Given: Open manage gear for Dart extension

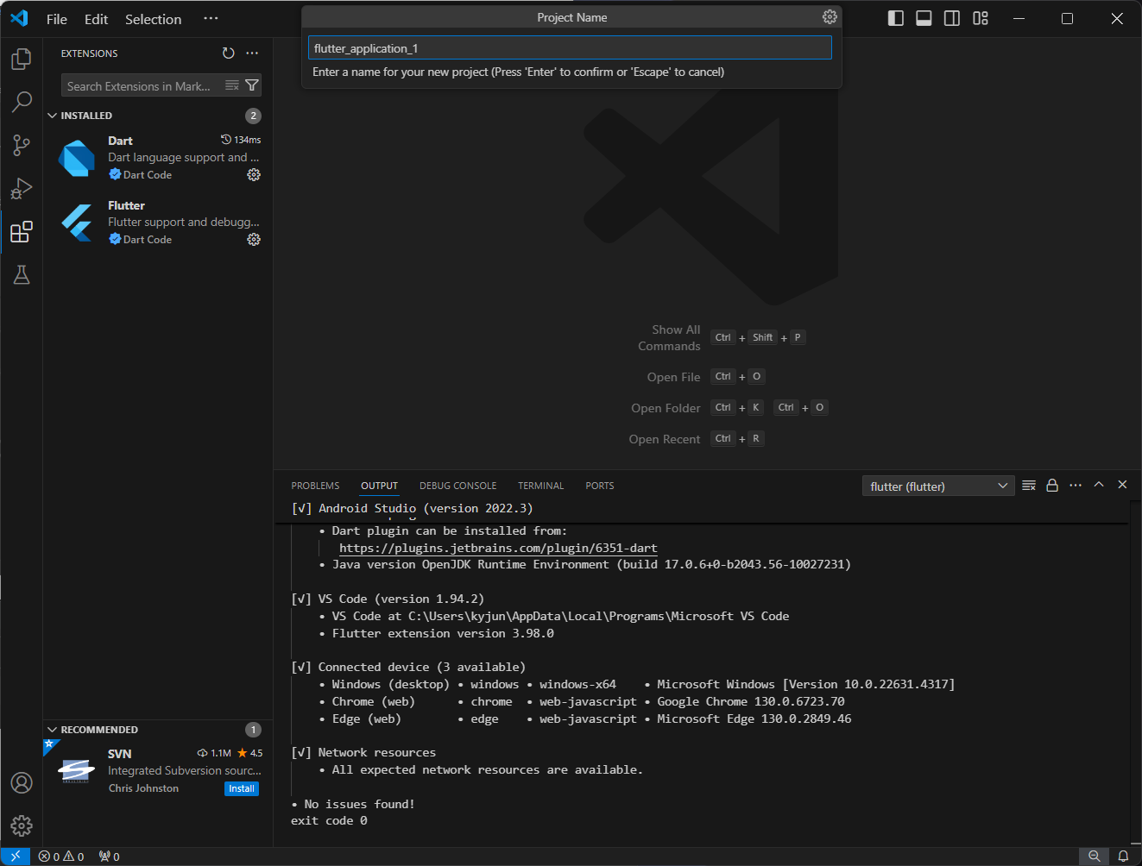Looking at the screenshot, I should coord(254,174).
